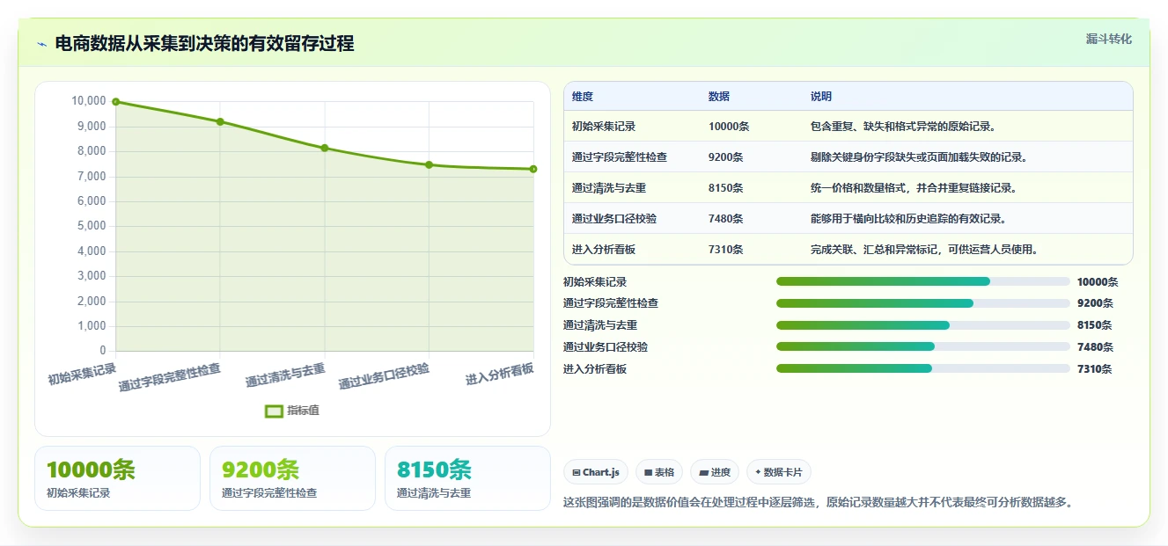Image resolution: width=1168 pixels, height=546 pixels.
Task: Click the icon in the Chart.js chip
Action: 576,473
